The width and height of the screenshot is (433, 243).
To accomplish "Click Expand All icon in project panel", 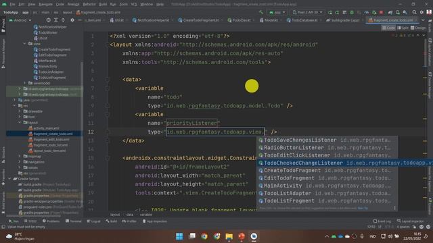I will pyautogui.click(x=56, y=20).
